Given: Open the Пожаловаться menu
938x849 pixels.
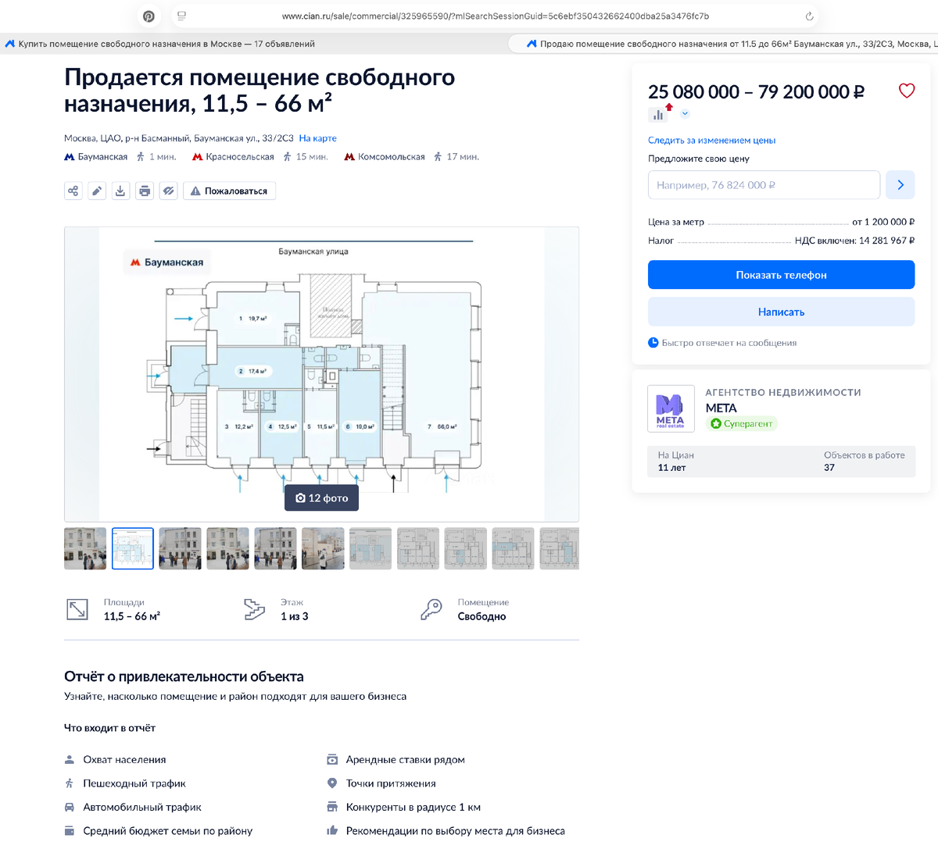Looking at the screenshot, I should (x=229, y=190).
